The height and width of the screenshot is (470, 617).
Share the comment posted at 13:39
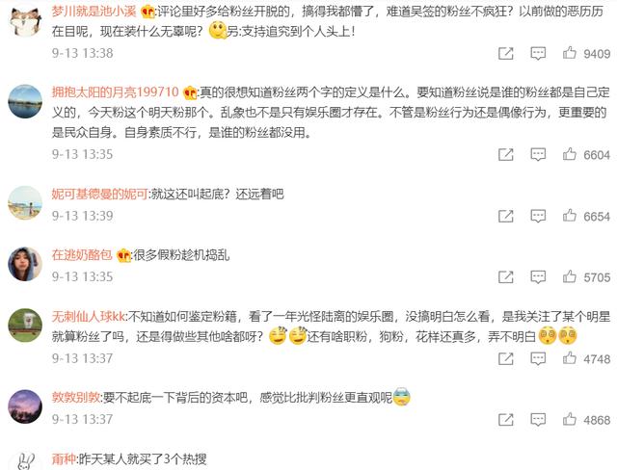coord(505,216)
